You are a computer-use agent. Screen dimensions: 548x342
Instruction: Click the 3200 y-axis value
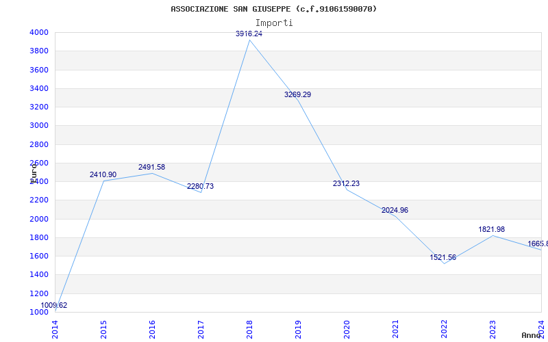coord(38,107)
